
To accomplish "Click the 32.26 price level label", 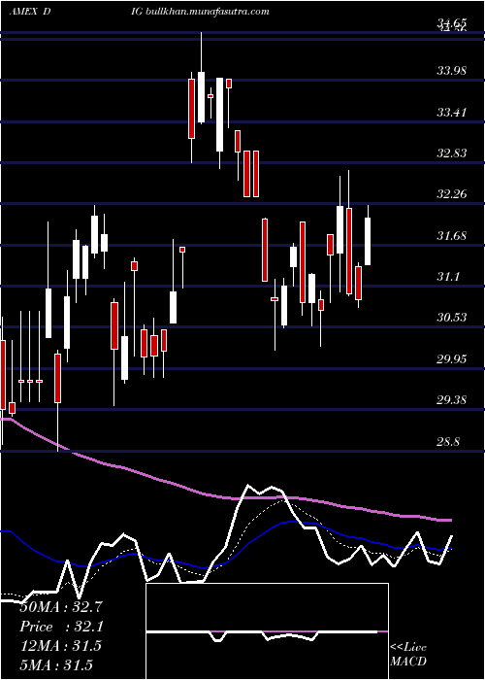I will pyautogui.click(x=452, y=194).
